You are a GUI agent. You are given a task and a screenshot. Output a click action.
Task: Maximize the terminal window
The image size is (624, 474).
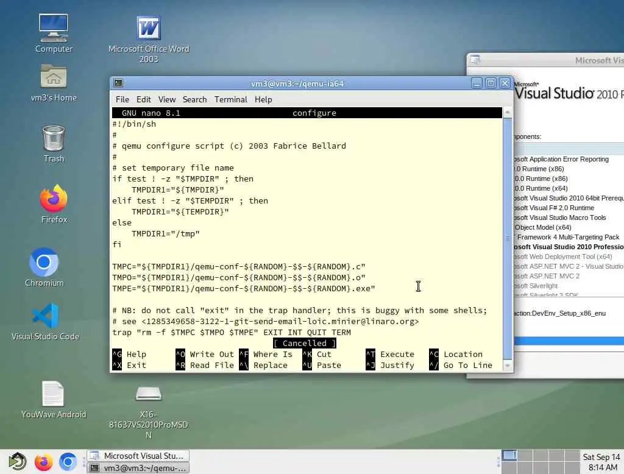tap(491, 83)
